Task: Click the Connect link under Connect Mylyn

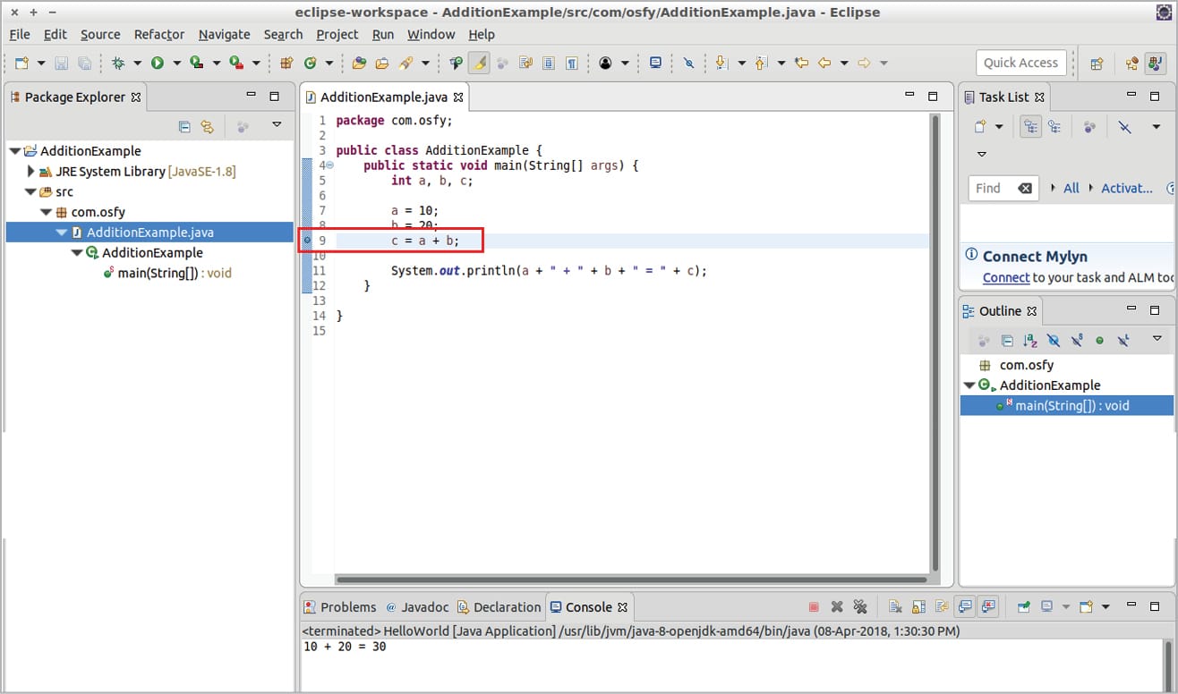Action: 1005,277
